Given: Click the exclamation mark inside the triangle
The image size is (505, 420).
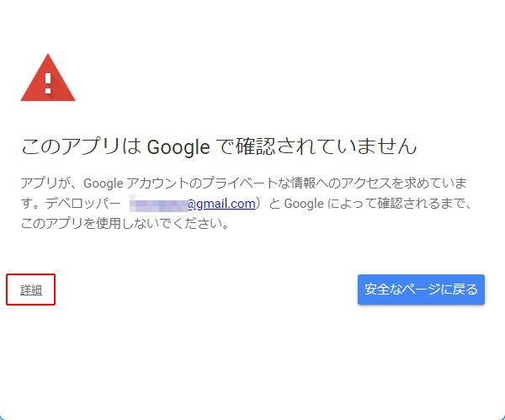Looking at the screenshot, I should click(48, 82).
